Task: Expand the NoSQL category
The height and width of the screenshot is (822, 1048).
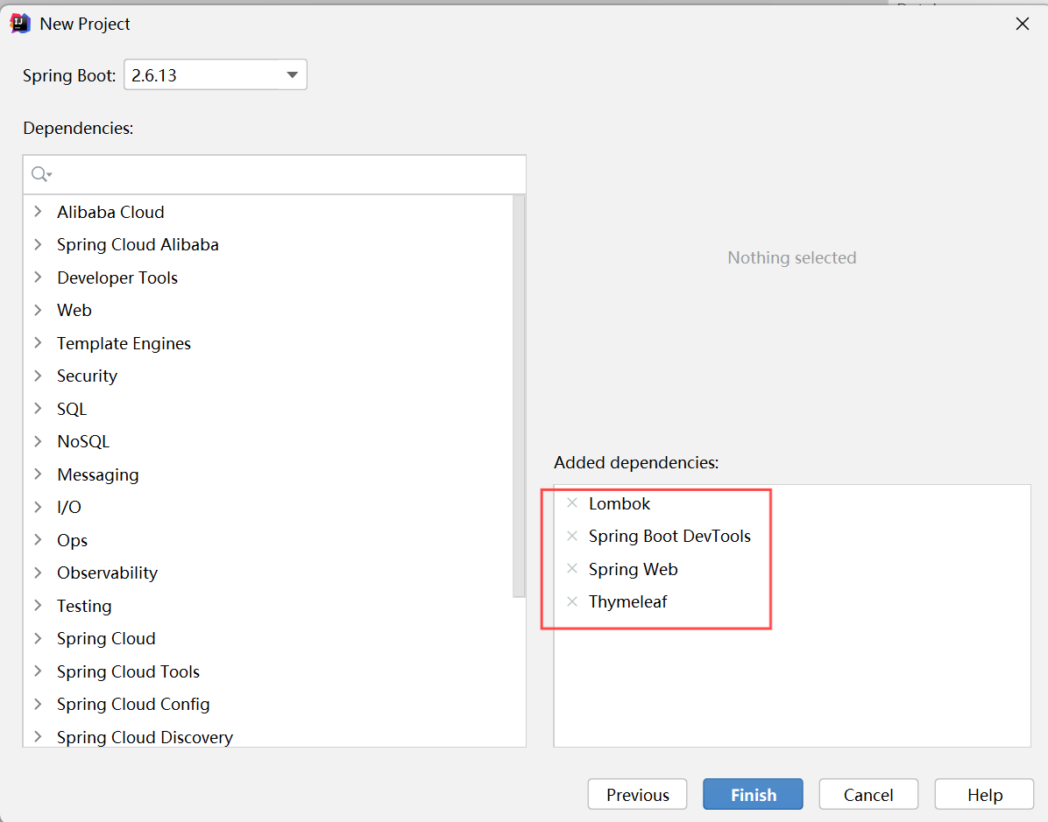Action: [x=38, y=440]
